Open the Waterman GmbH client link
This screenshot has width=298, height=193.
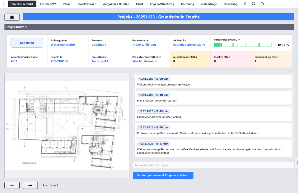[63, 45]
